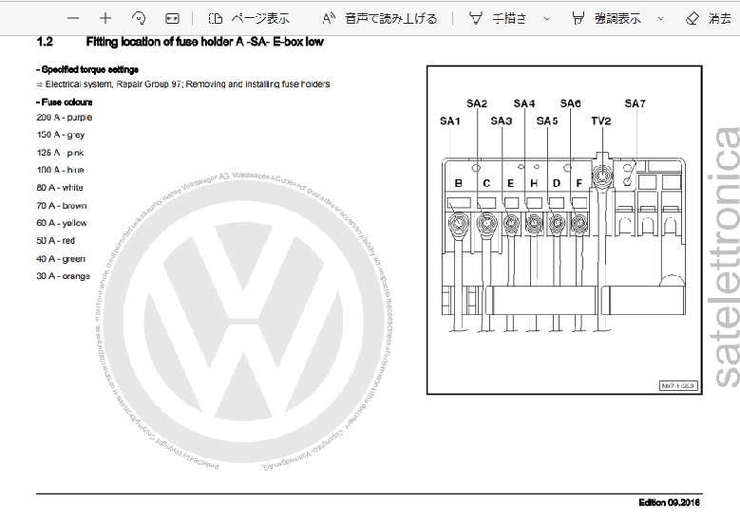Expand the draw tool options arrow

546,19
